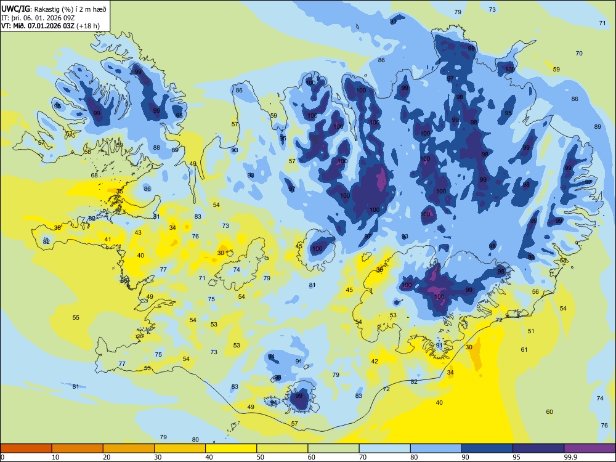This screenshot has width=616, height=462.
Task: Click the light blue 70–80 legend swatch
Action: coord(384,448)
